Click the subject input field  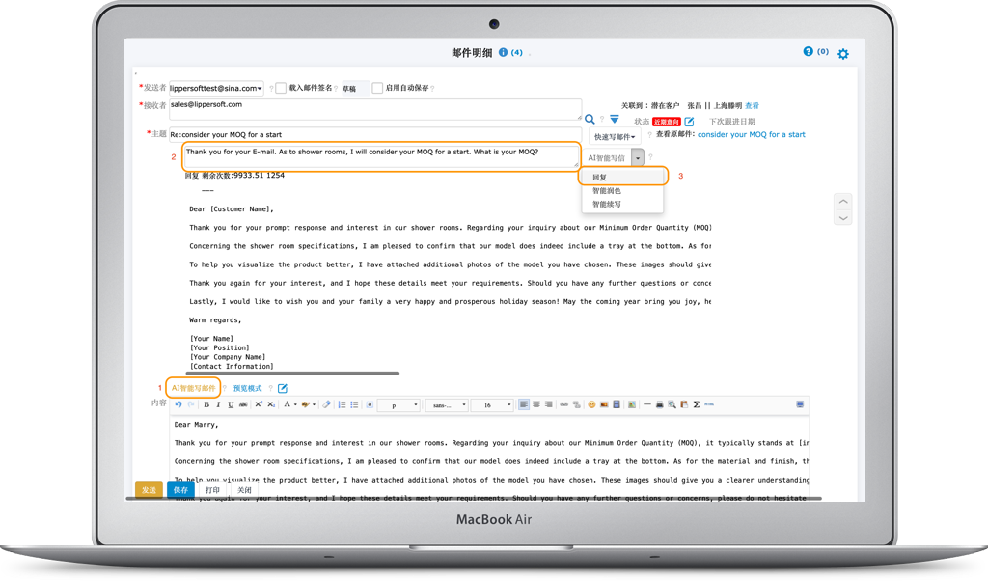pos(374,134)
